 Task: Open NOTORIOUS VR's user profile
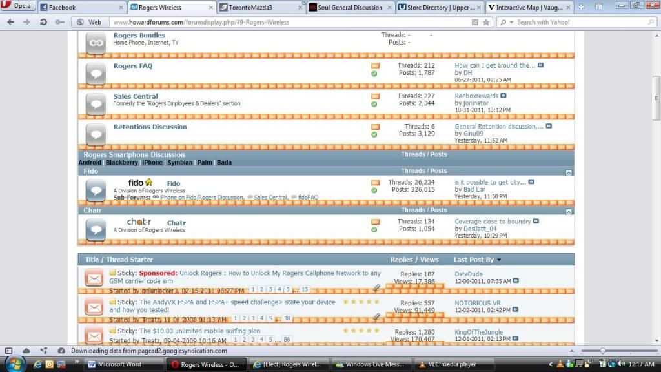click(477, 304)
